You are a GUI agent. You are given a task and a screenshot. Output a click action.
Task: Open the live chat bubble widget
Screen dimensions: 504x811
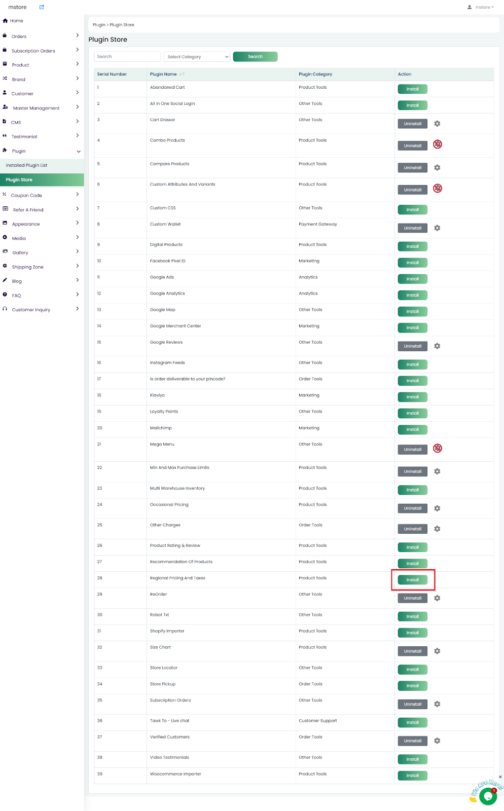coord(488,796)
